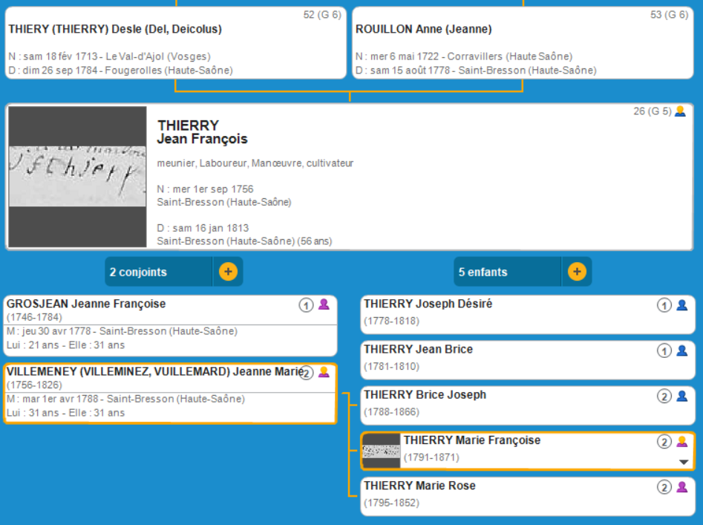Select THIERRY Marie Rose child entry
The image size is (703, 525).
coord(505,495)
